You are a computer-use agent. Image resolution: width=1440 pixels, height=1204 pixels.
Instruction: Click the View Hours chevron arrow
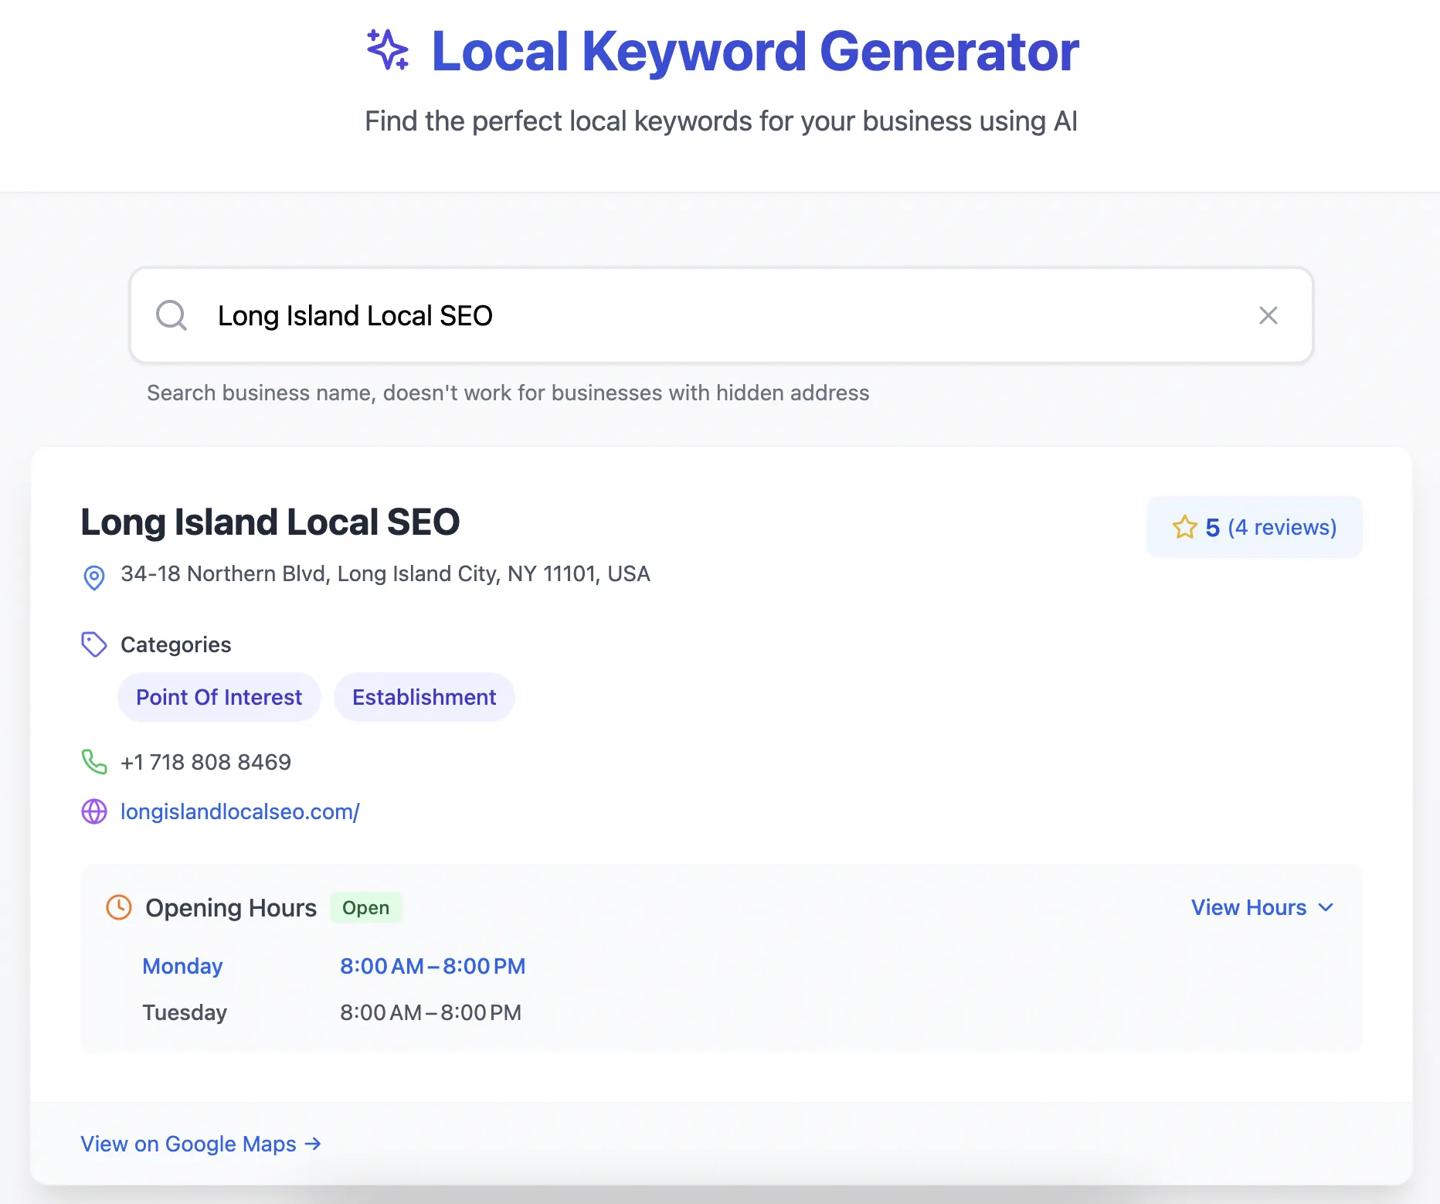[x=1326, y=907]
